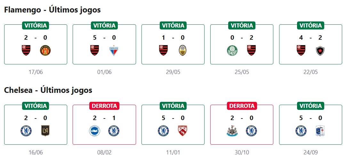Click the "Flamengo - Últimos jogos" heading
Viewport: 346px width, 155px height.
point(52,10)
